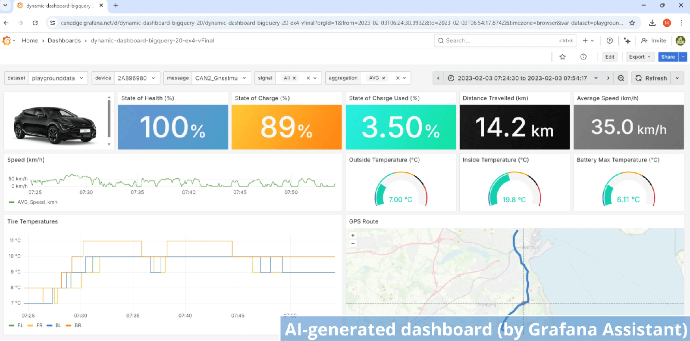Open State of Health panel title
Screen dimensions: 690x341
tap(147, 98)
